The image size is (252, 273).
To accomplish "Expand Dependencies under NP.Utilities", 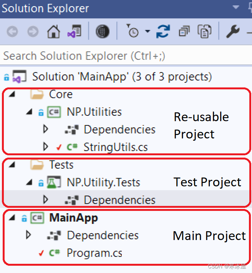I will click(x=46, y=129).
